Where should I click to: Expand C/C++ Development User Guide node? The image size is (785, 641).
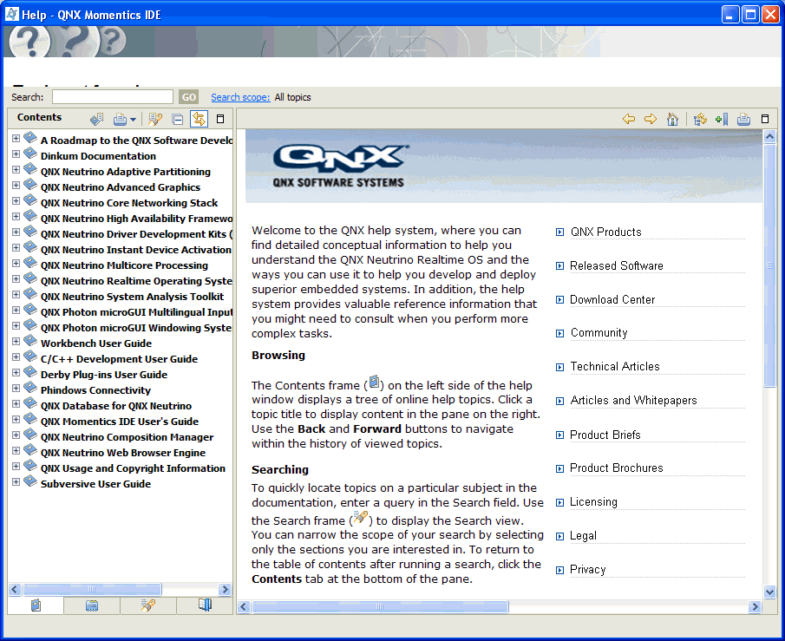coord(16,356)
